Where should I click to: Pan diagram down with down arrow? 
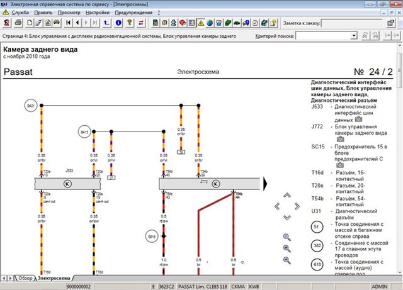click(287, 217)
